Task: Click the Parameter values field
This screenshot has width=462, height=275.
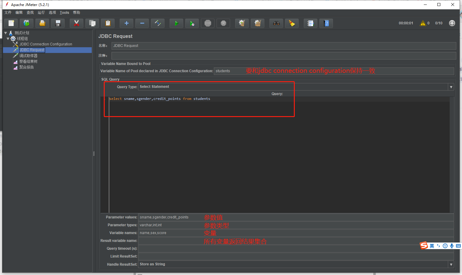Action: click(x=296, y=217)
